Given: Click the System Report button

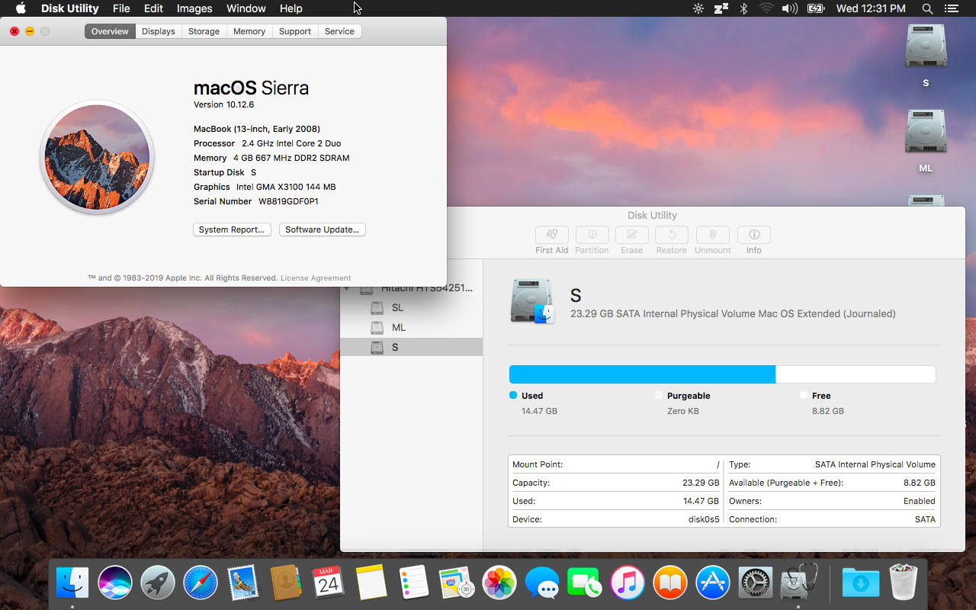Looking at the screenshot, I should tap(232, 230).
